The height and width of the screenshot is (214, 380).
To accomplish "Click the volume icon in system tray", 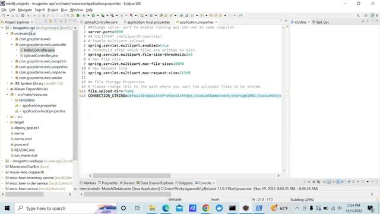I will [340, 208].
